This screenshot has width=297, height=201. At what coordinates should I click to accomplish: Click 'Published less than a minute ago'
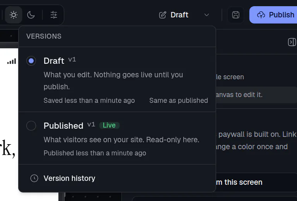[x=95, y=153]
